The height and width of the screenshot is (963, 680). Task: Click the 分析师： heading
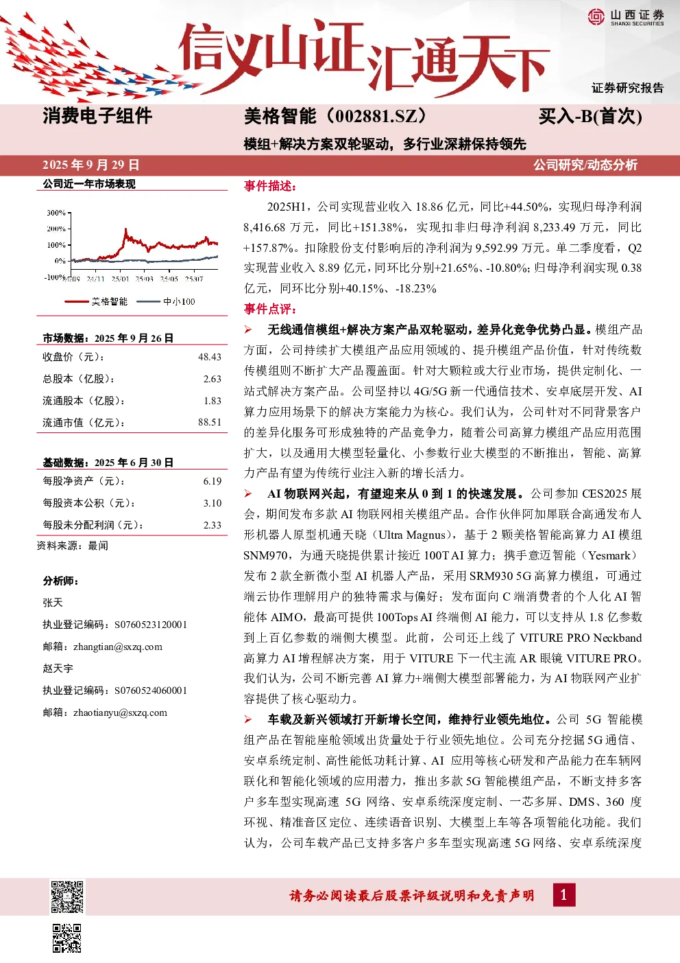coord(61,581)
